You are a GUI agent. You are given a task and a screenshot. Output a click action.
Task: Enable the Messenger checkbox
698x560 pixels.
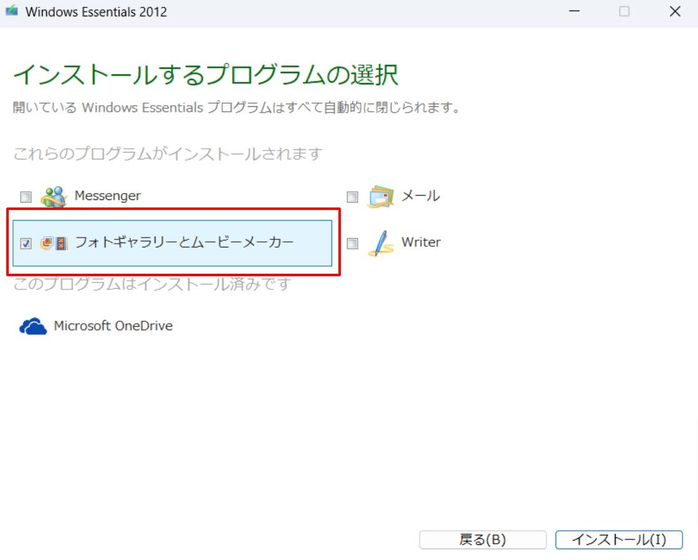[26, 196]
